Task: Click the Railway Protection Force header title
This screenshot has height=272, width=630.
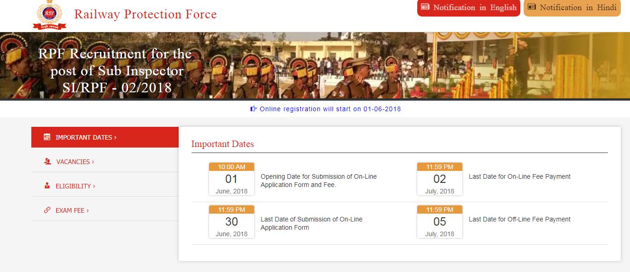Action: [146, 14]
